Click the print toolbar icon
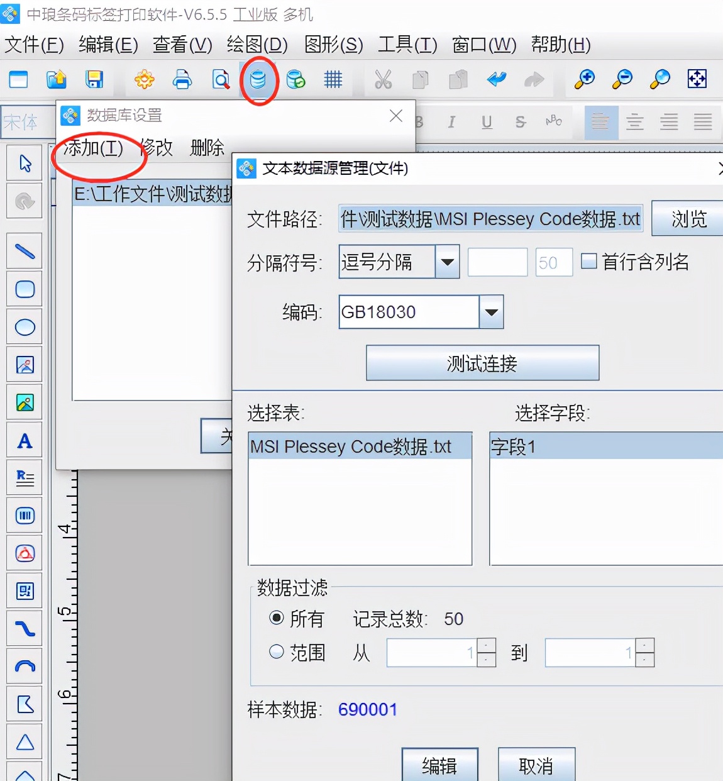 point(182,80)
